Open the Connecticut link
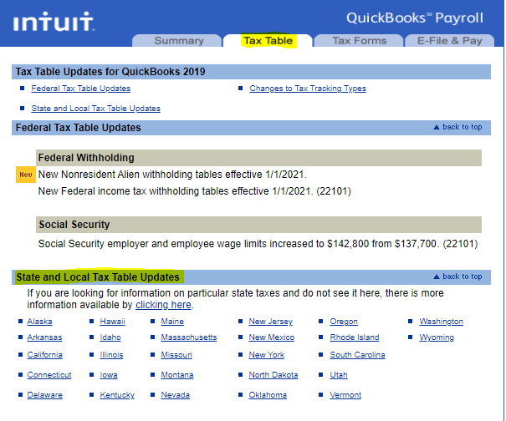Screen dimensions: 506x421 tap(49, 375)
